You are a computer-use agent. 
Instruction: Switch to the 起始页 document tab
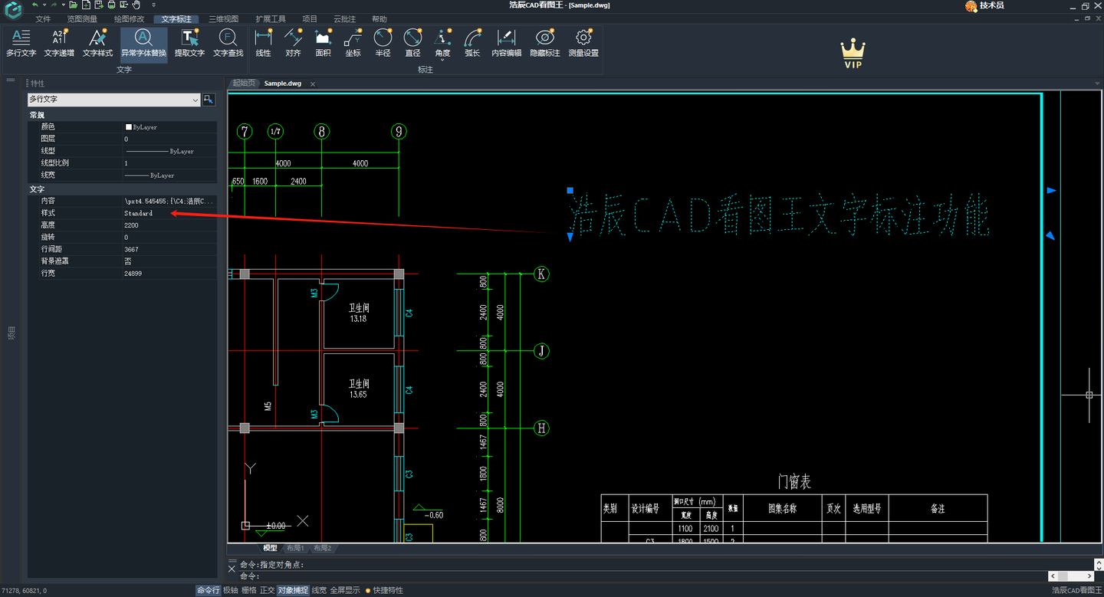tap(243, 83)
